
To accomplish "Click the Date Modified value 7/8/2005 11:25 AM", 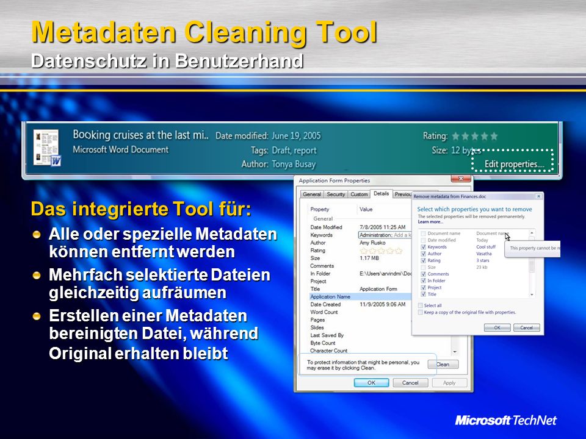I will 382,227.
